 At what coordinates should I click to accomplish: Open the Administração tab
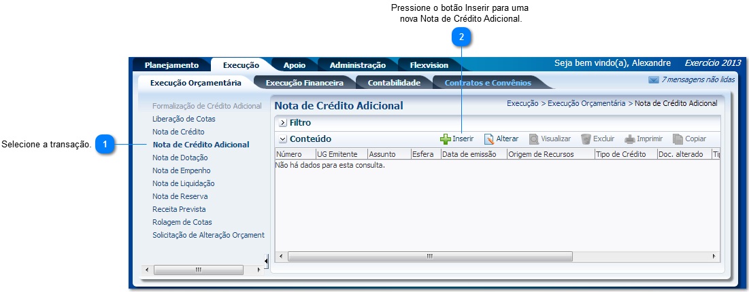click(357, 65)
